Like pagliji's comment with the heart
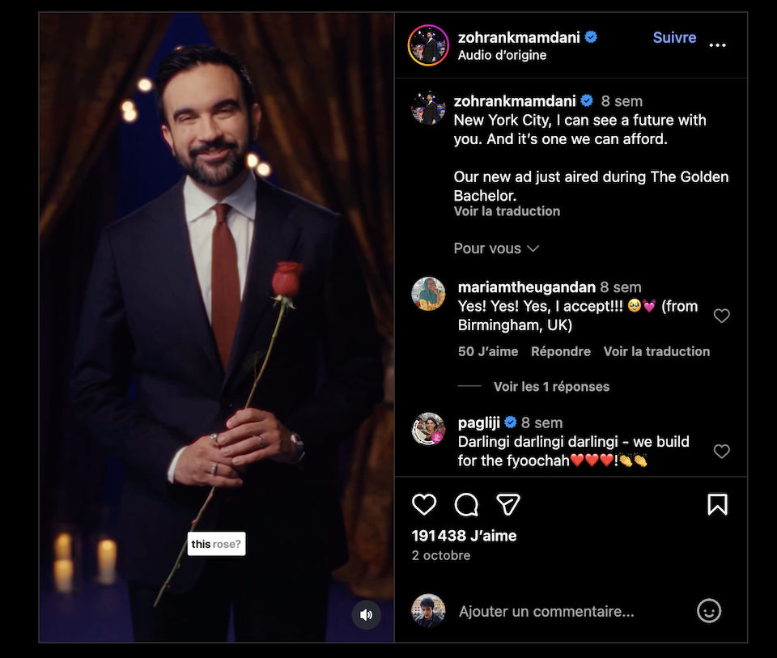The height and width of the screenshot is (658, 777). coord(721,451)
